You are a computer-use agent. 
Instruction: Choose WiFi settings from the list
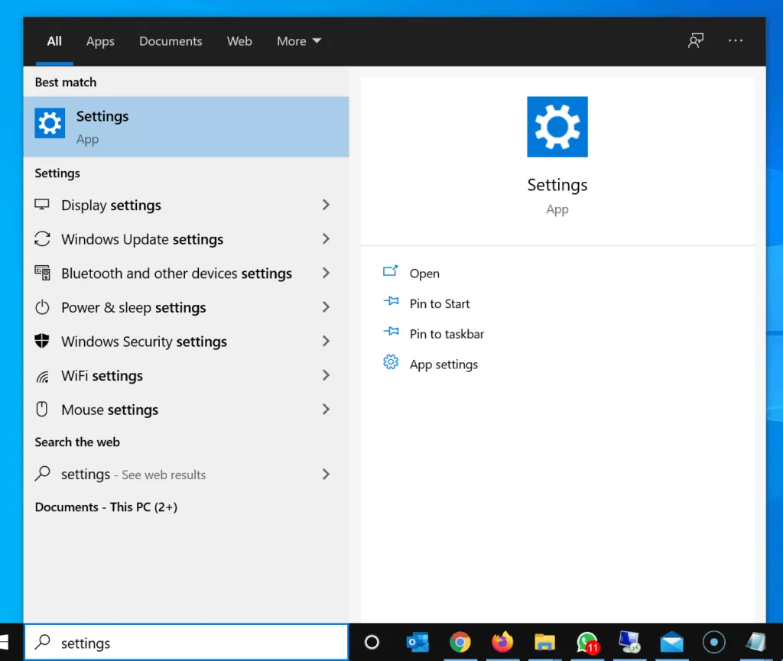(x=102, y=376)
